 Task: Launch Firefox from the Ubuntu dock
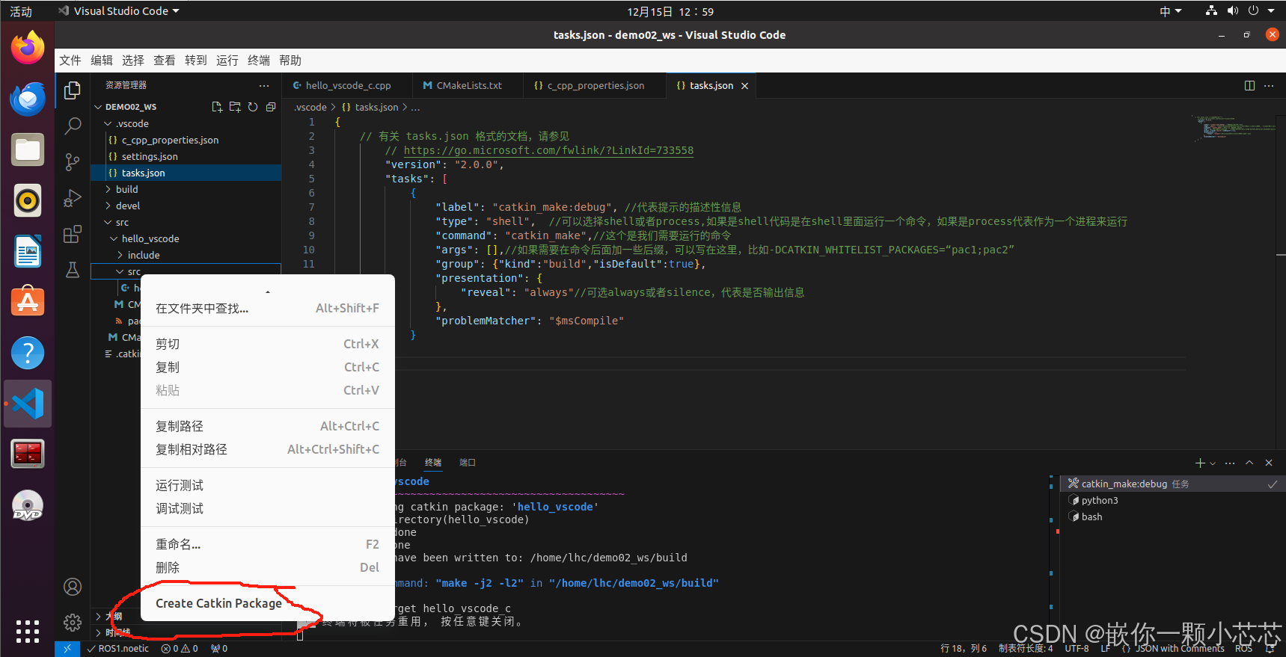pos(28,48)
